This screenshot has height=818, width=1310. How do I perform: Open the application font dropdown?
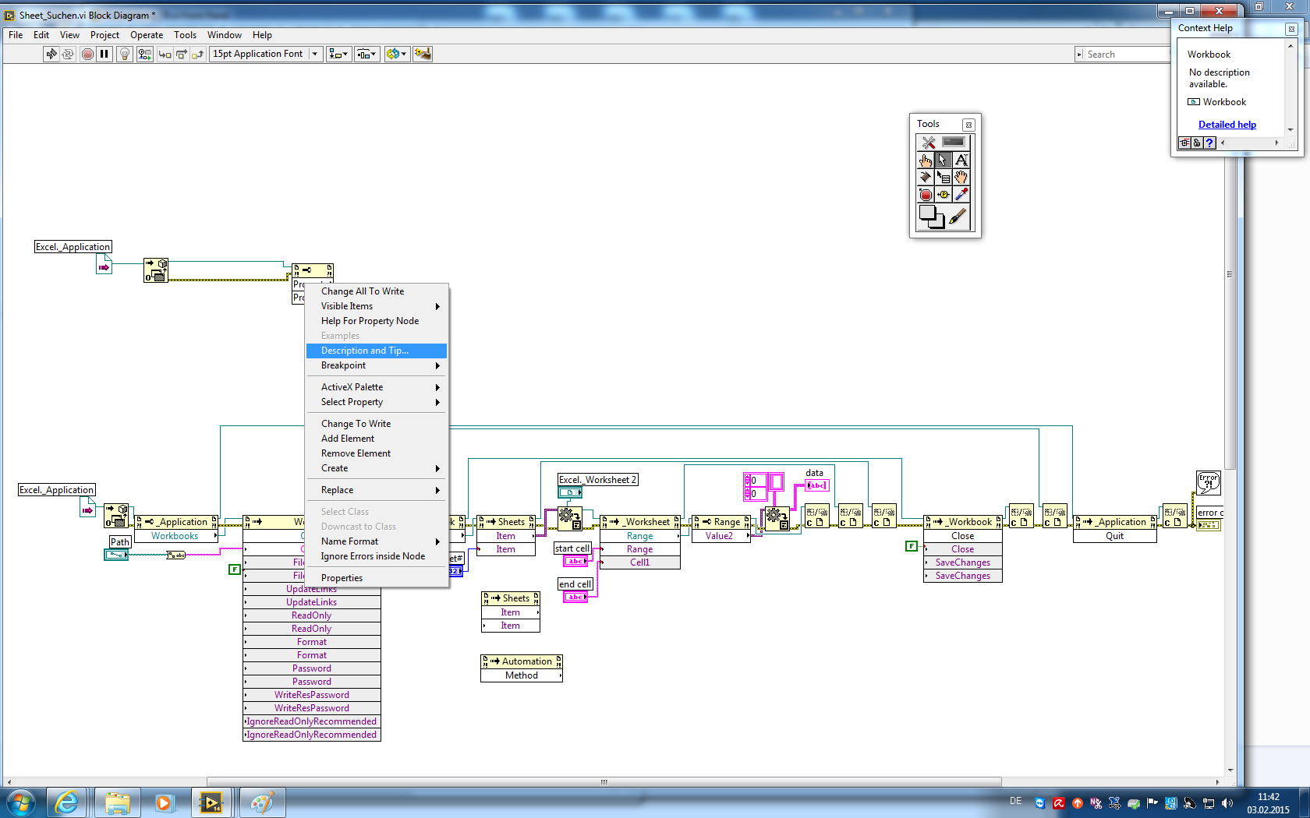(315, 54)
